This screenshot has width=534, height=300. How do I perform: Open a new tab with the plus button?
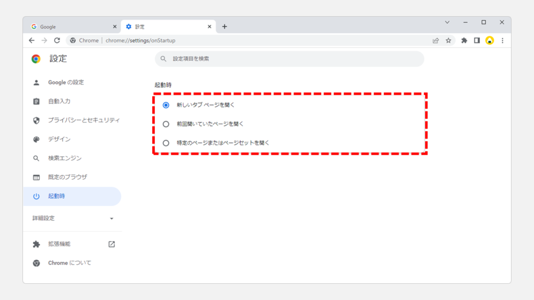(225, 27)
